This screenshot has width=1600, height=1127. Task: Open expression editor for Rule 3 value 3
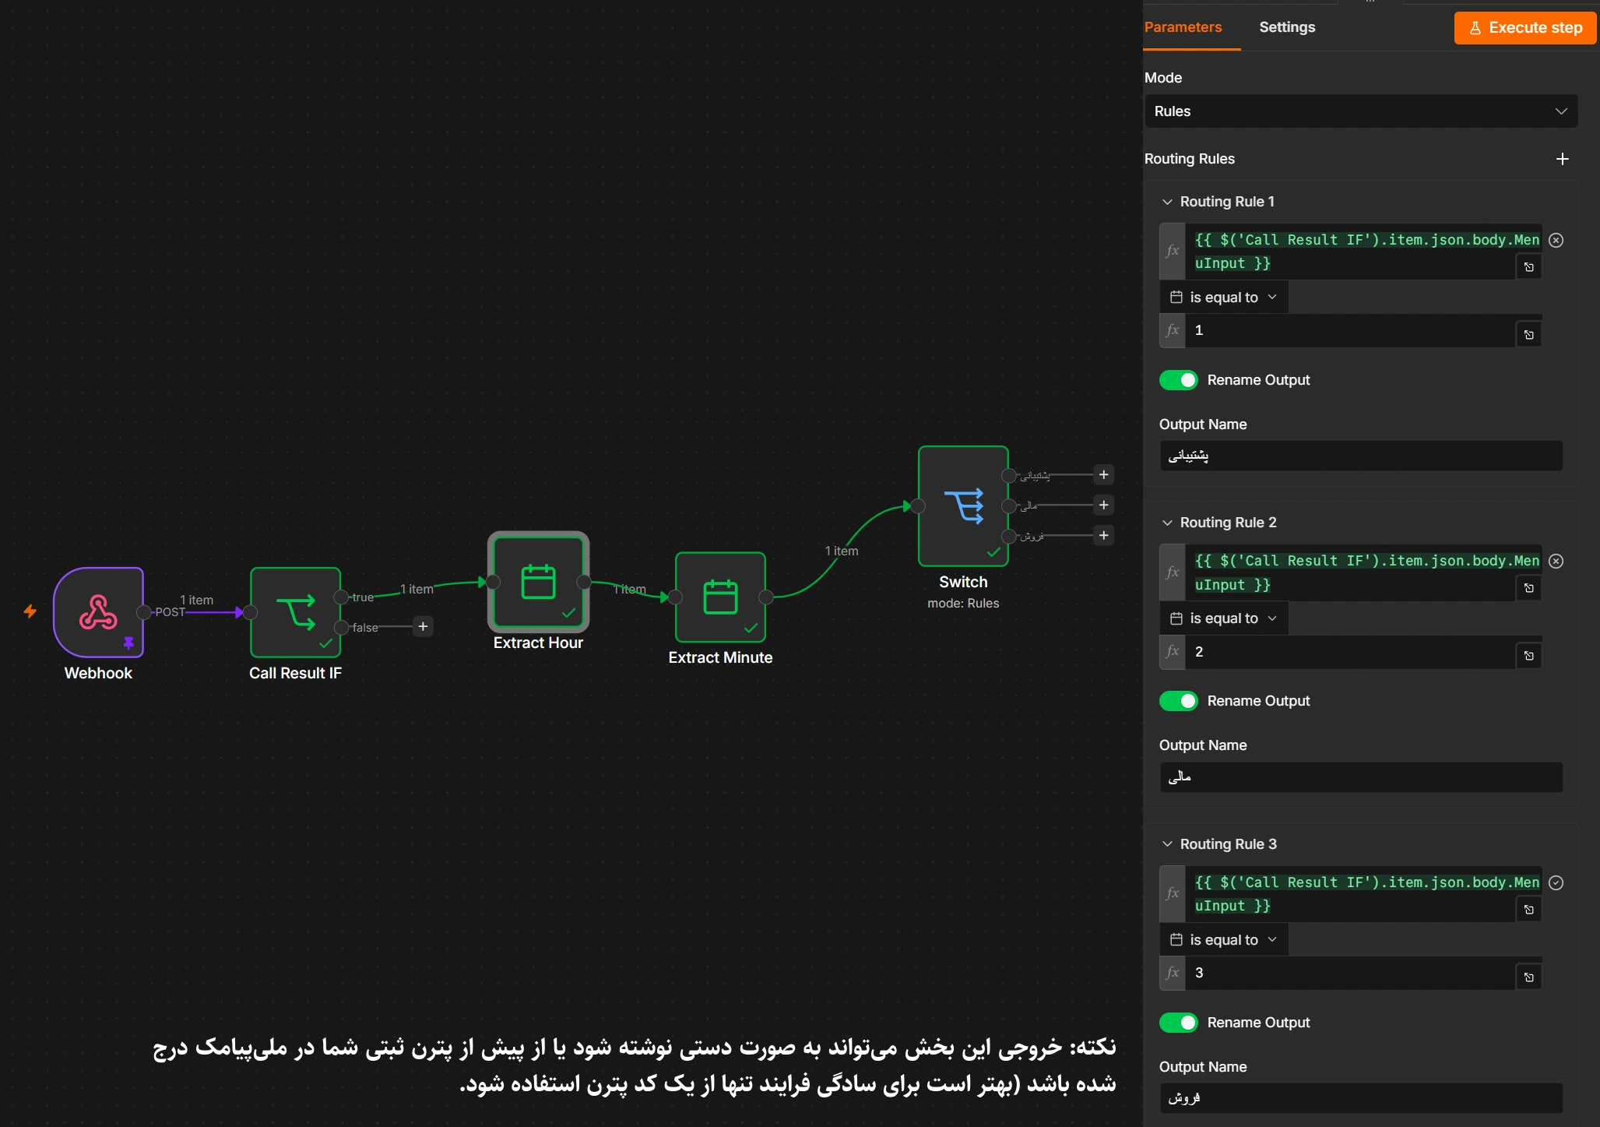(x=1529, y=977)
